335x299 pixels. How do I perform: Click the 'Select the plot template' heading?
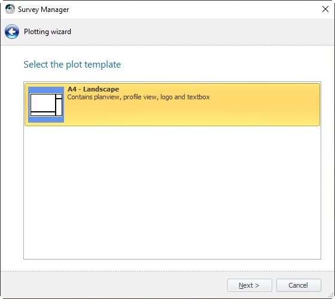click(x=72, y=65)
